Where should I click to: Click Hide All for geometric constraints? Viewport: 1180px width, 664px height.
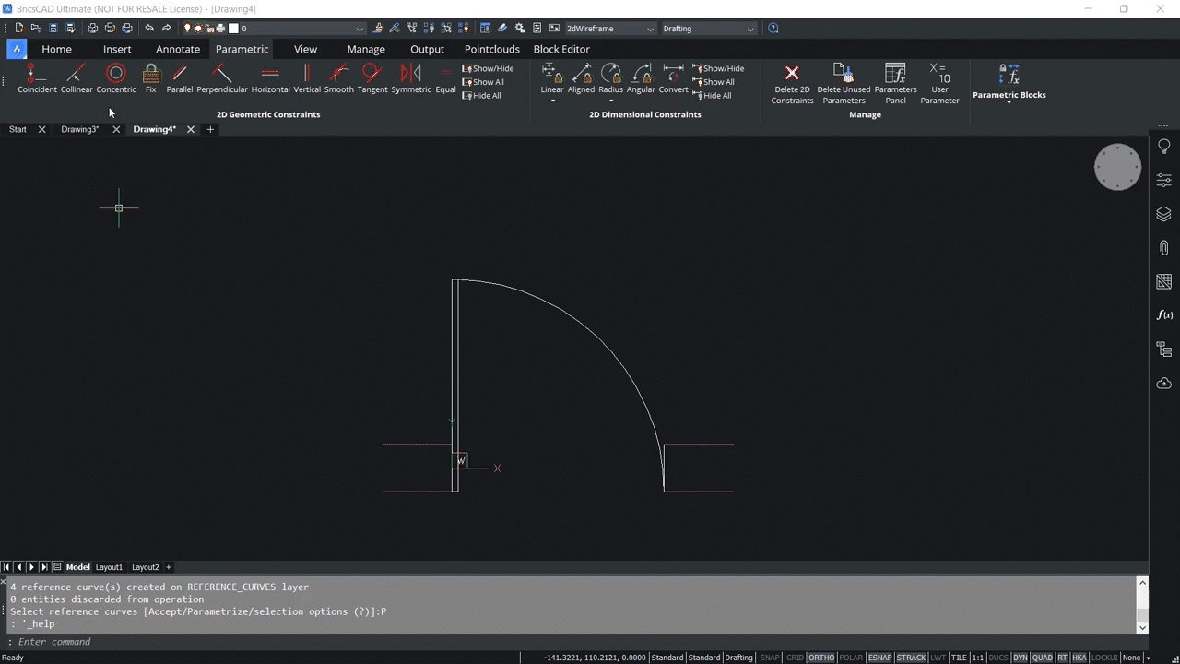[482, 96]
